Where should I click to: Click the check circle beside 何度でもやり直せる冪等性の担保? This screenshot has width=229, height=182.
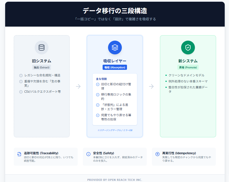[x=98, y=115]
